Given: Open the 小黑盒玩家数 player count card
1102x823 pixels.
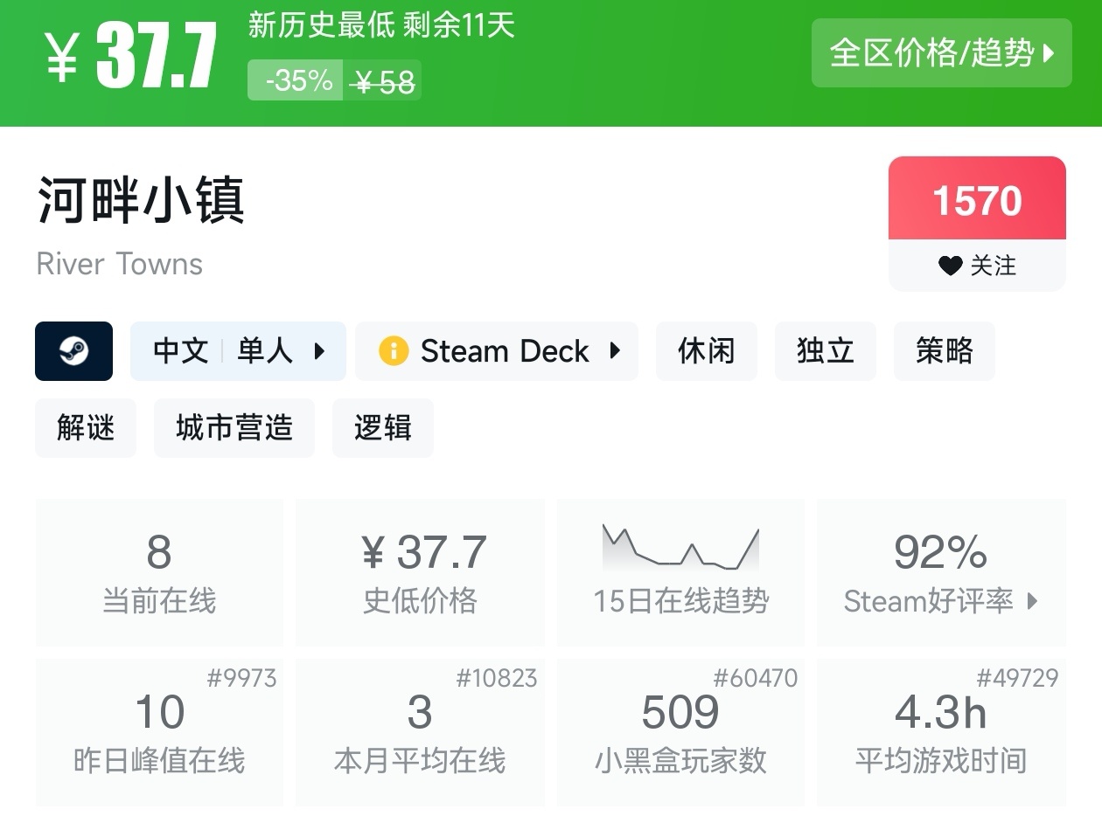Looking at the screenshot, I should pos(680,732).
